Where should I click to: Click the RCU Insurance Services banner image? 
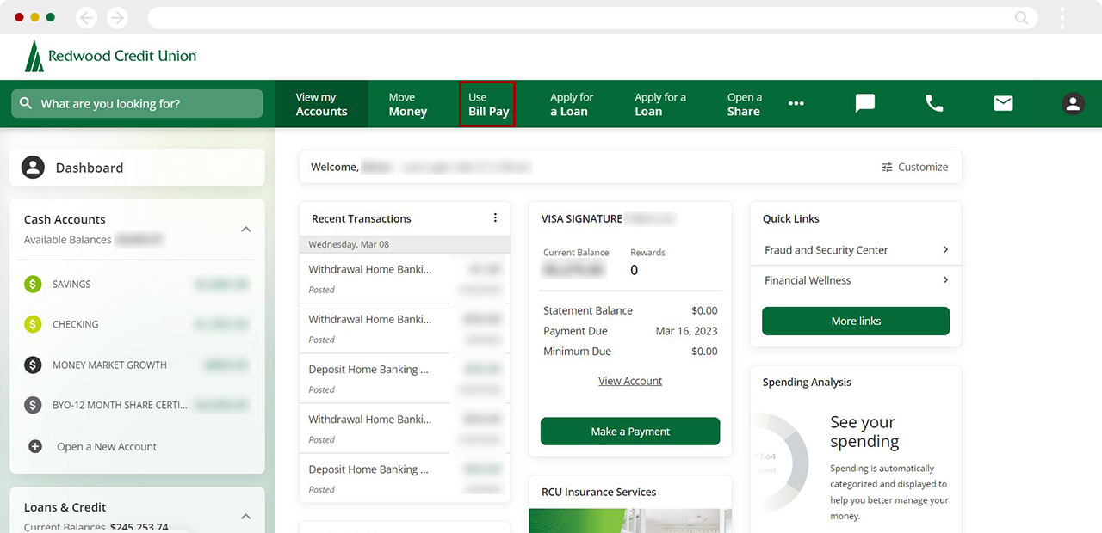coord(630,521)
